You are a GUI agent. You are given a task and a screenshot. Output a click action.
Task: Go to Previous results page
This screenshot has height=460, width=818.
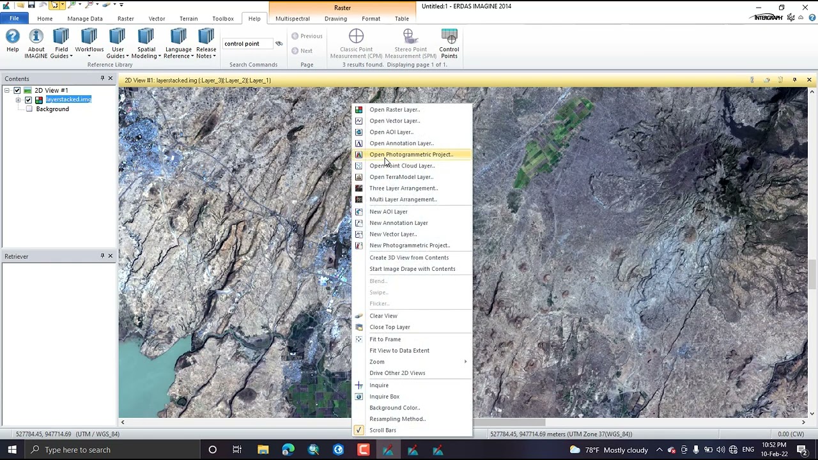coord(307,36)
